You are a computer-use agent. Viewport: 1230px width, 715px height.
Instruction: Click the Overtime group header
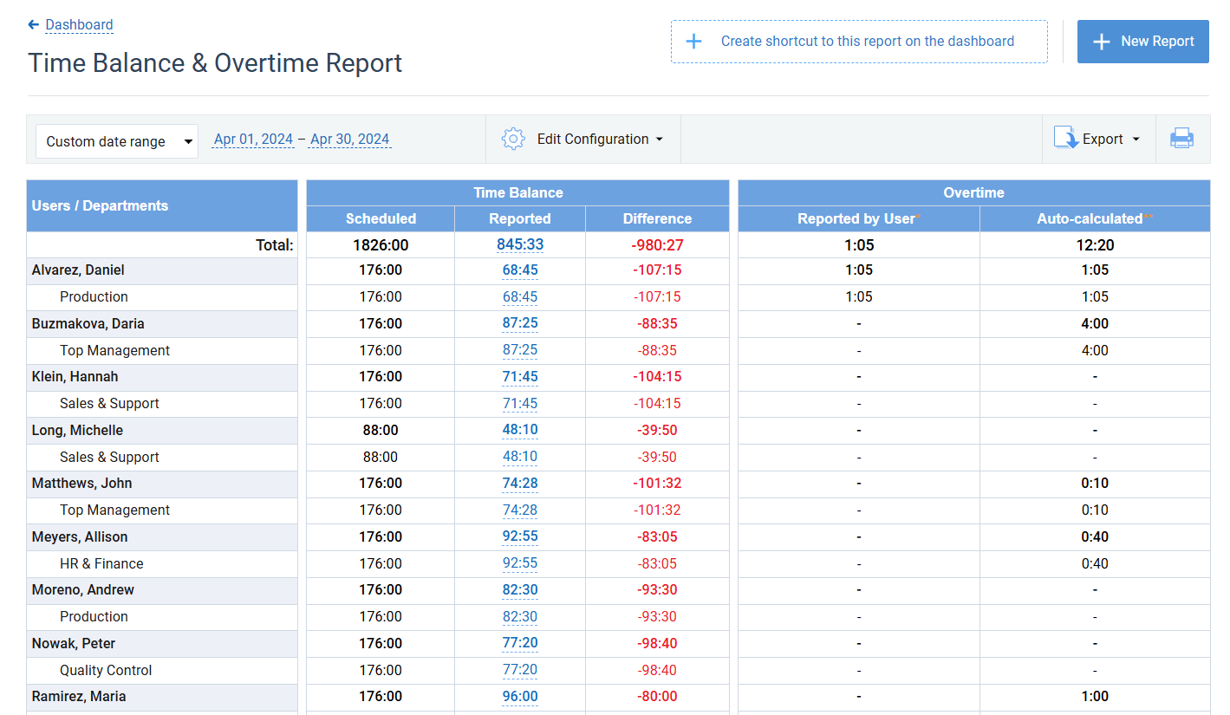[974, 192]
